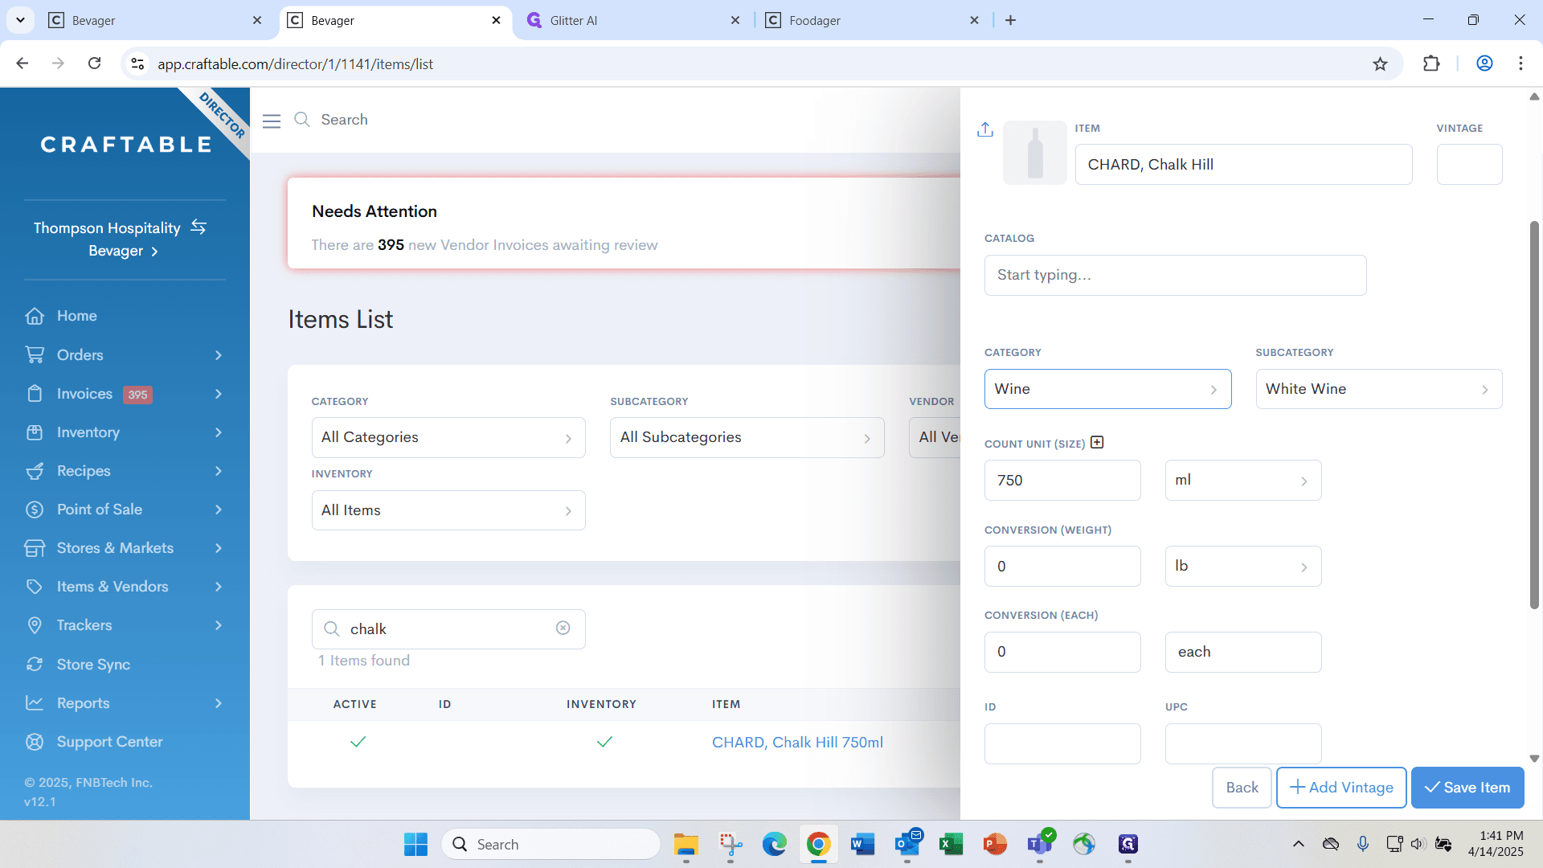Open Excel from the taskbar
This screenshot has width=1543, height=868.
(951, 844)
